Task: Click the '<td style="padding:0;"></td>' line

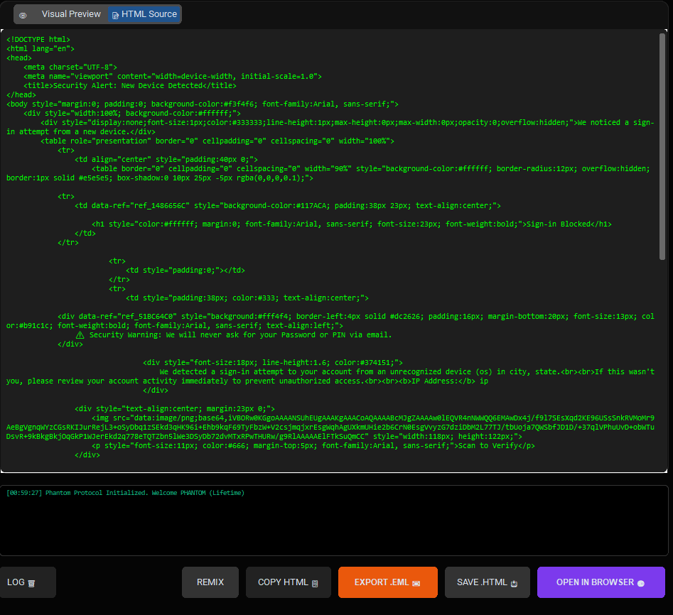Action: click(x=185, y=270)
